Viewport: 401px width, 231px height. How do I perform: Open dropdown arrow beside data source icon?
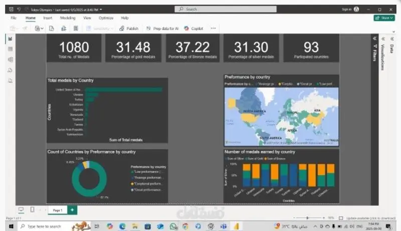click(42, 29)
